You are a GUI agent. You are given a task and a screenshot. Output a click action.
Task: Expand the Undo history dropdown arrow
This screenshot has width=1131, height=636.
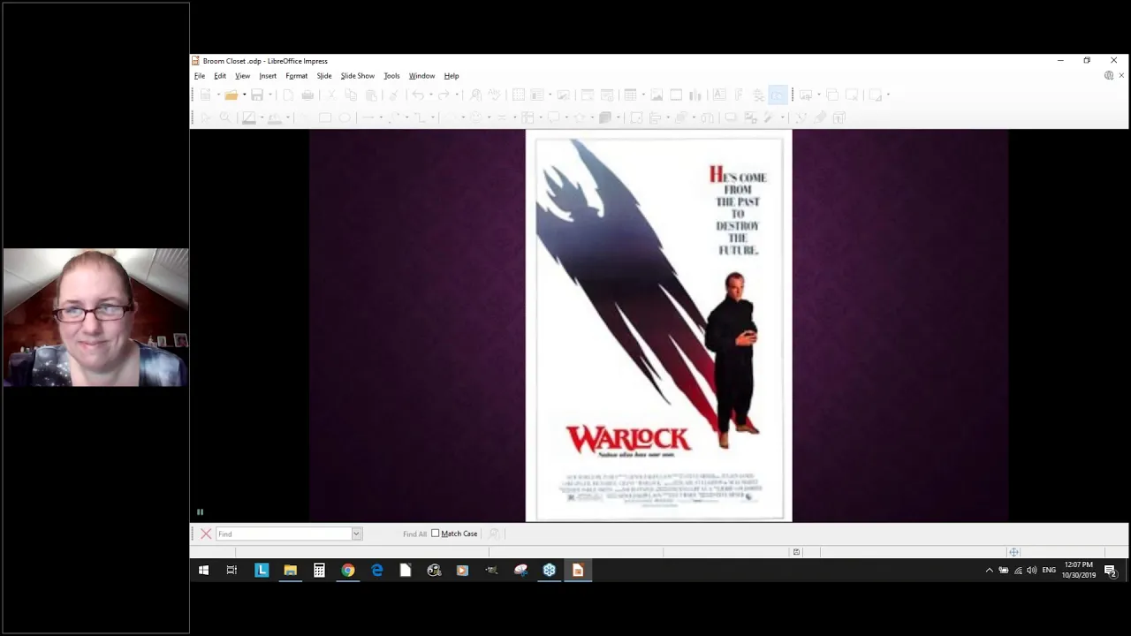(430, 95)
